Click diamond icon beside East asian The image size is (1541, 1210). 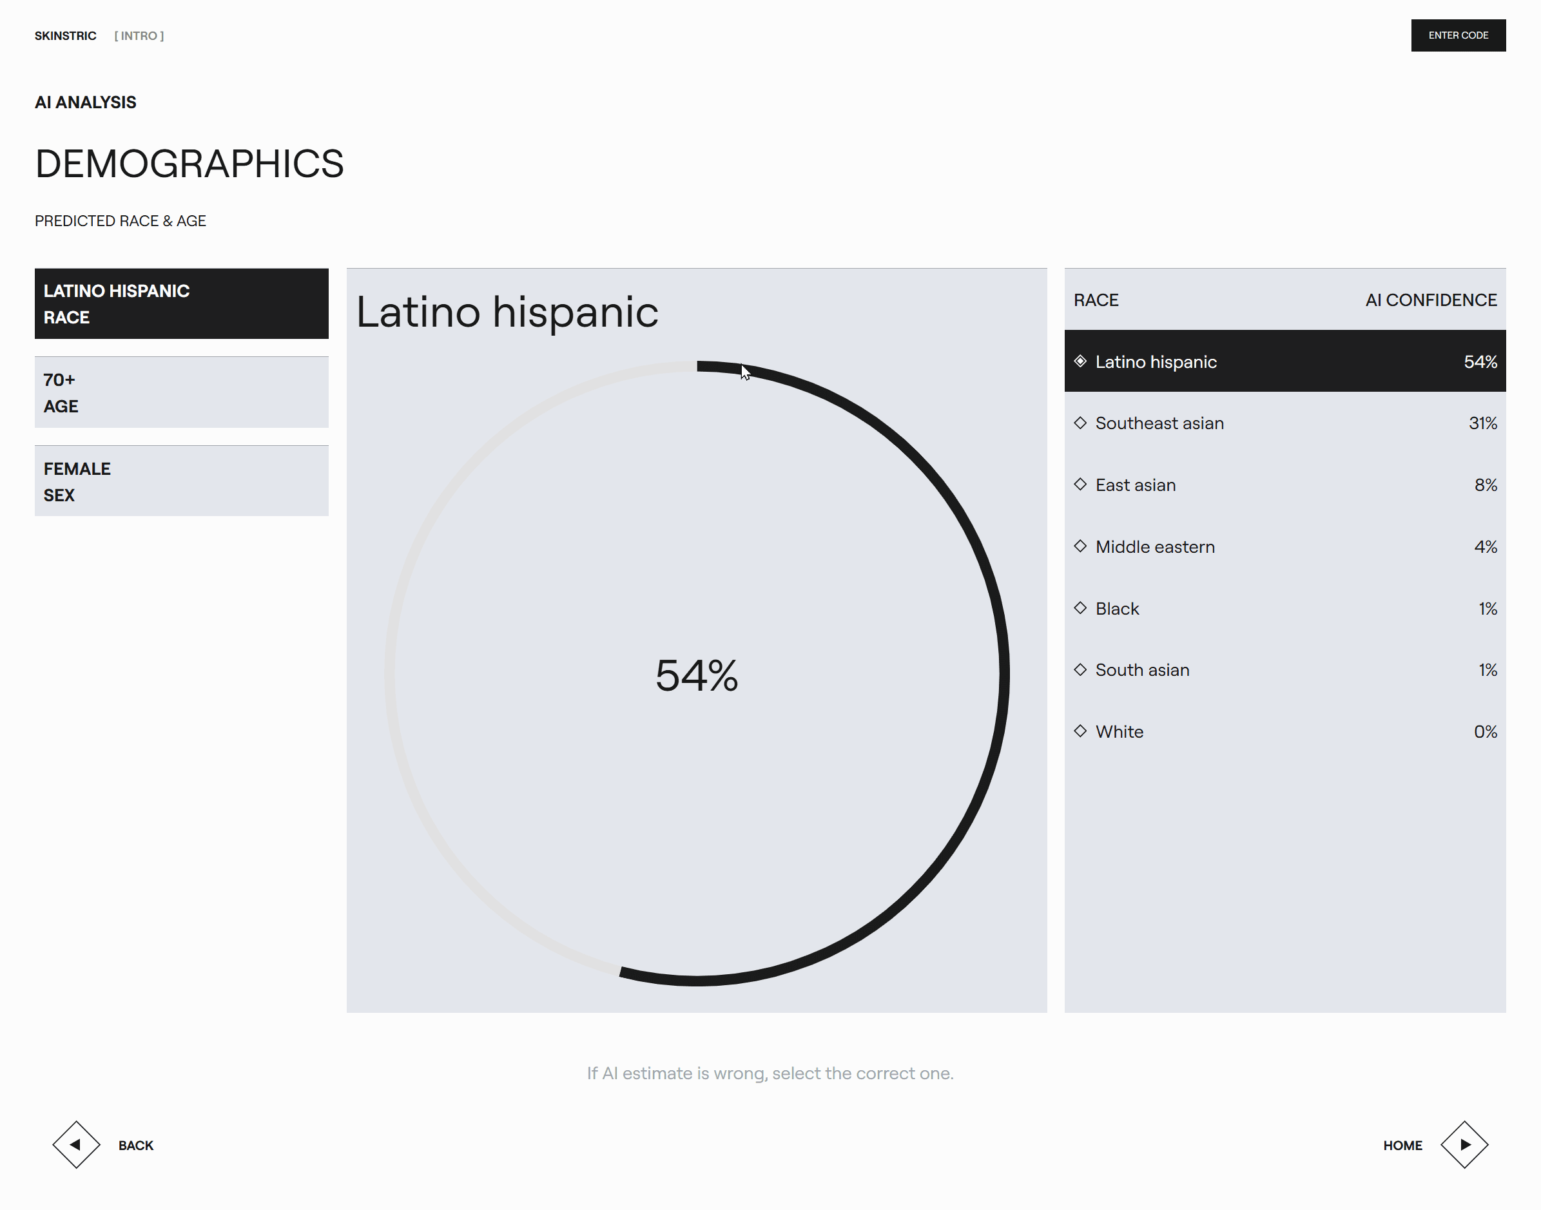1080,485
